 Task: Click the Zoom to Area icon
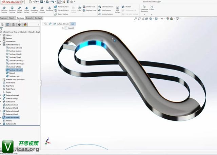pos(139,19)
